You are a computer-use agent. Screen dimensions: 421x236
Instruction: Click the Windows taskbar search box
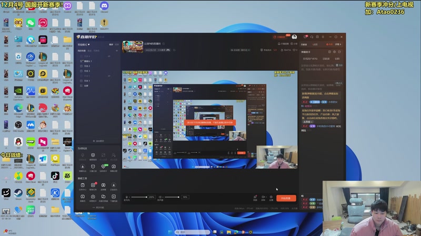pos(192,232)
